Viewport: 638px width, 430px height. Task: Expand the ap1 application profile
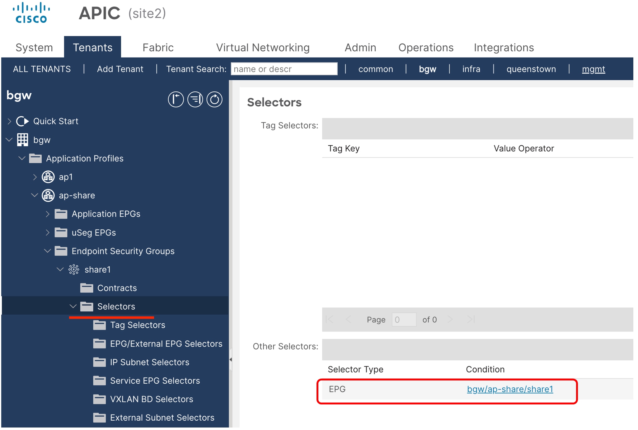[35, 177]
